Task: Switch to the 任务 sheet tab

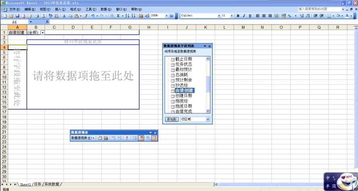Action: coord(37,184)
